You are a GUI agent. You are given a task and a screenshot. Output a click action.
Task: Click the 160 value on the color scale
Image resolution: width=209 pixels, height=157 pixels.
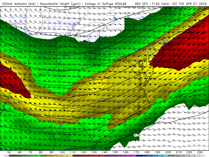click(x=126, y=152)
